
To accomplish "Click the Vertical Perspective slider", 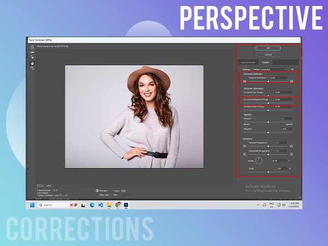I will [x=268, y=147].
